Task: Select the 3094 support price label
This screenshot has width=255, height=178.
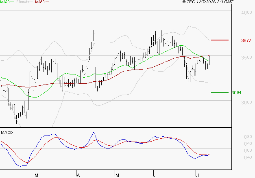Action: point(236,93)
